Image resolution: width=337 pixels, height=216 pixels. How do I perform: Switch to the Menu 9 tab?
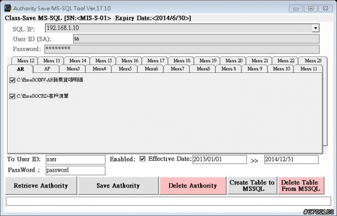click(x=255, y=69)
